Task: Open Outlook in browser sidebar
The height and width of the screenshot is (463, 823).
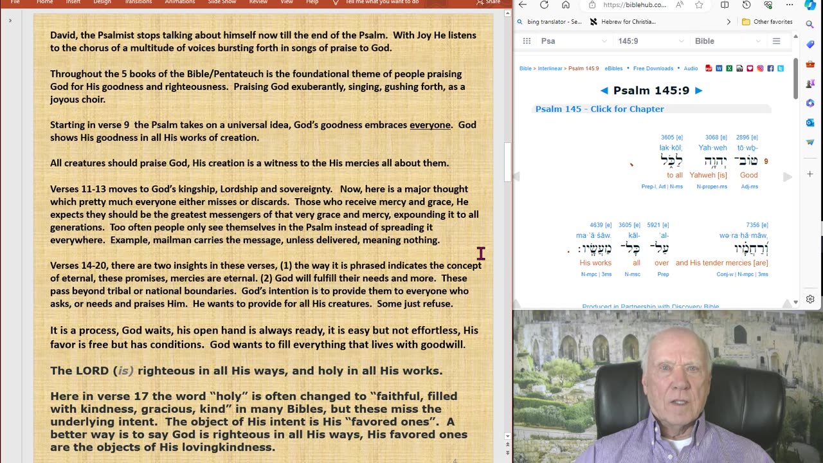Action: click(x=810, y=122)
